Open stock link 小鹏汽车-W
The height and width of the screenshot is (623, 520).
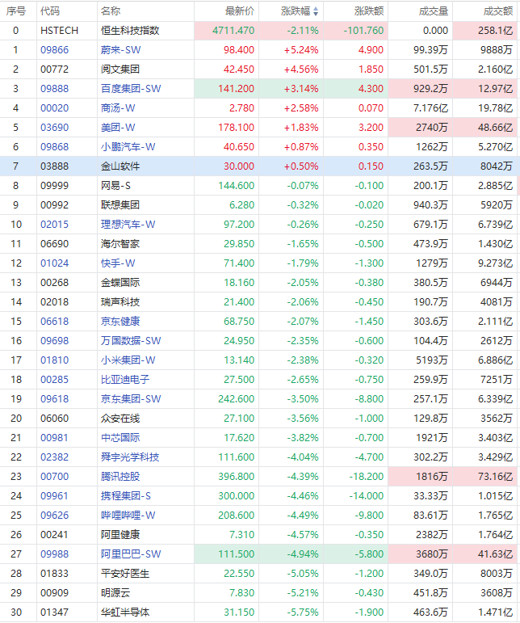pos(128,147)
